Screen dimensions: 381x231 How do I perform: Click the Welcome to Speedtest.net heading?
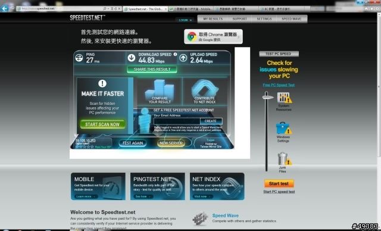tap(103, 212)
